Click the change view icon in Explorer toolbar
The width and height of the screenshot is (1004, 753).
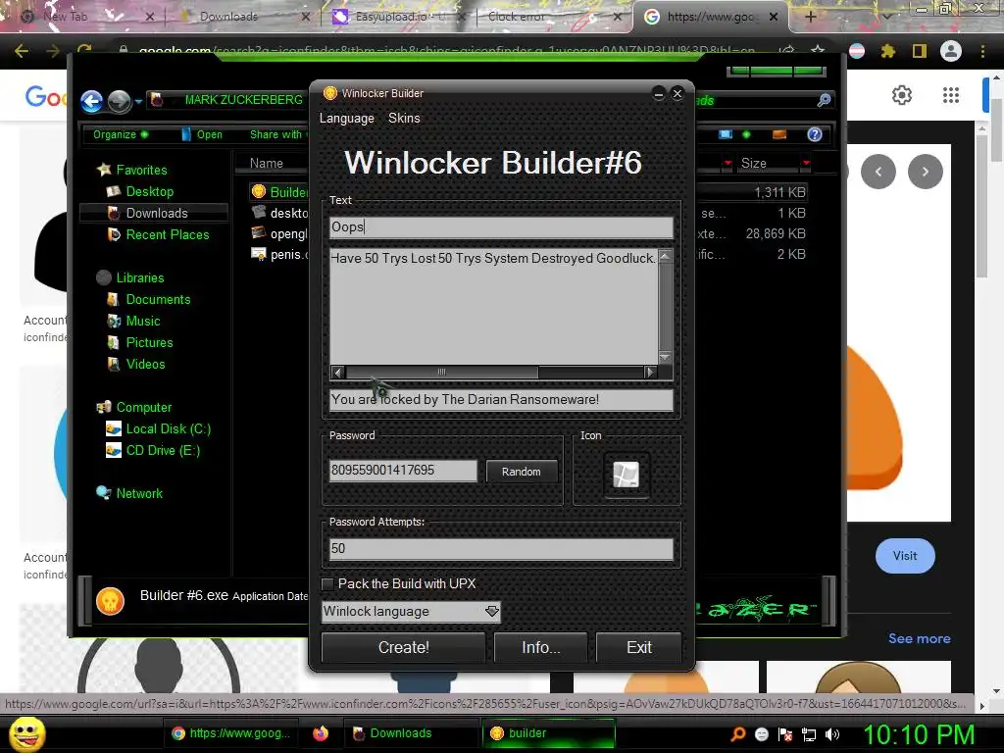(726, 134)
